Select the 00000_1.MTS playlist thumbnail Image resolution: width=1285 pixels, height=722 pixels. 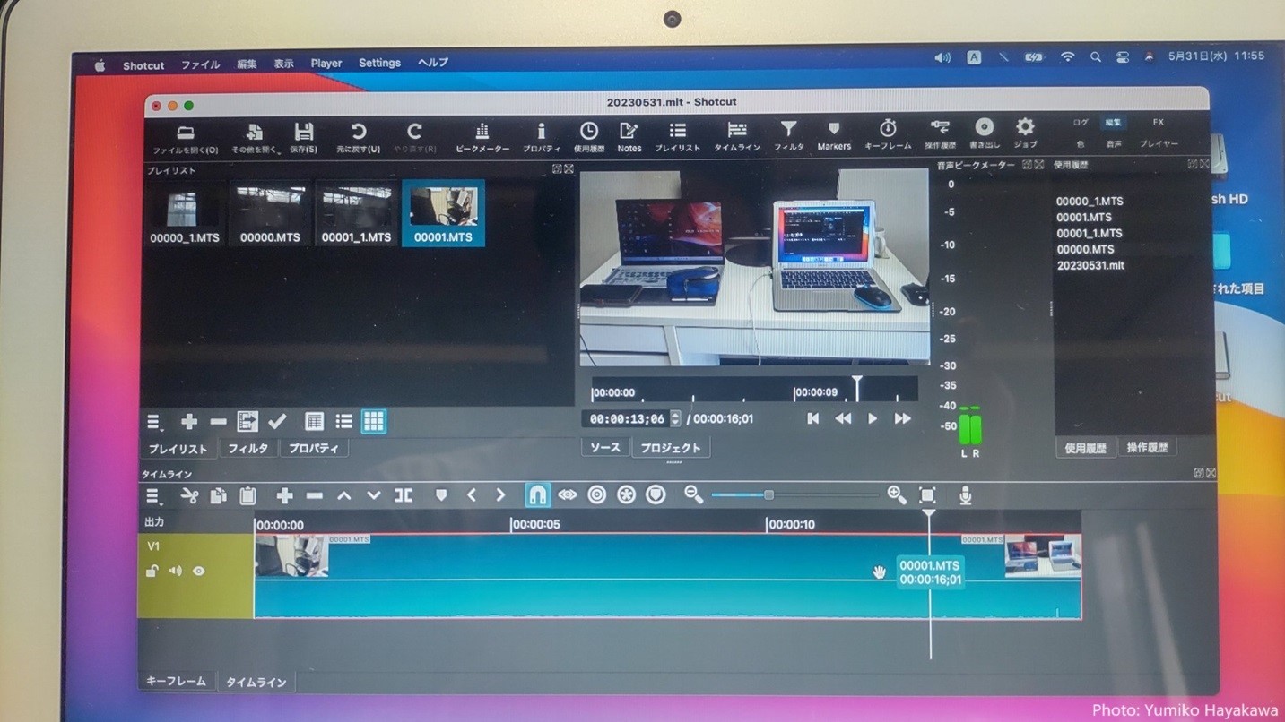point(186,213)
